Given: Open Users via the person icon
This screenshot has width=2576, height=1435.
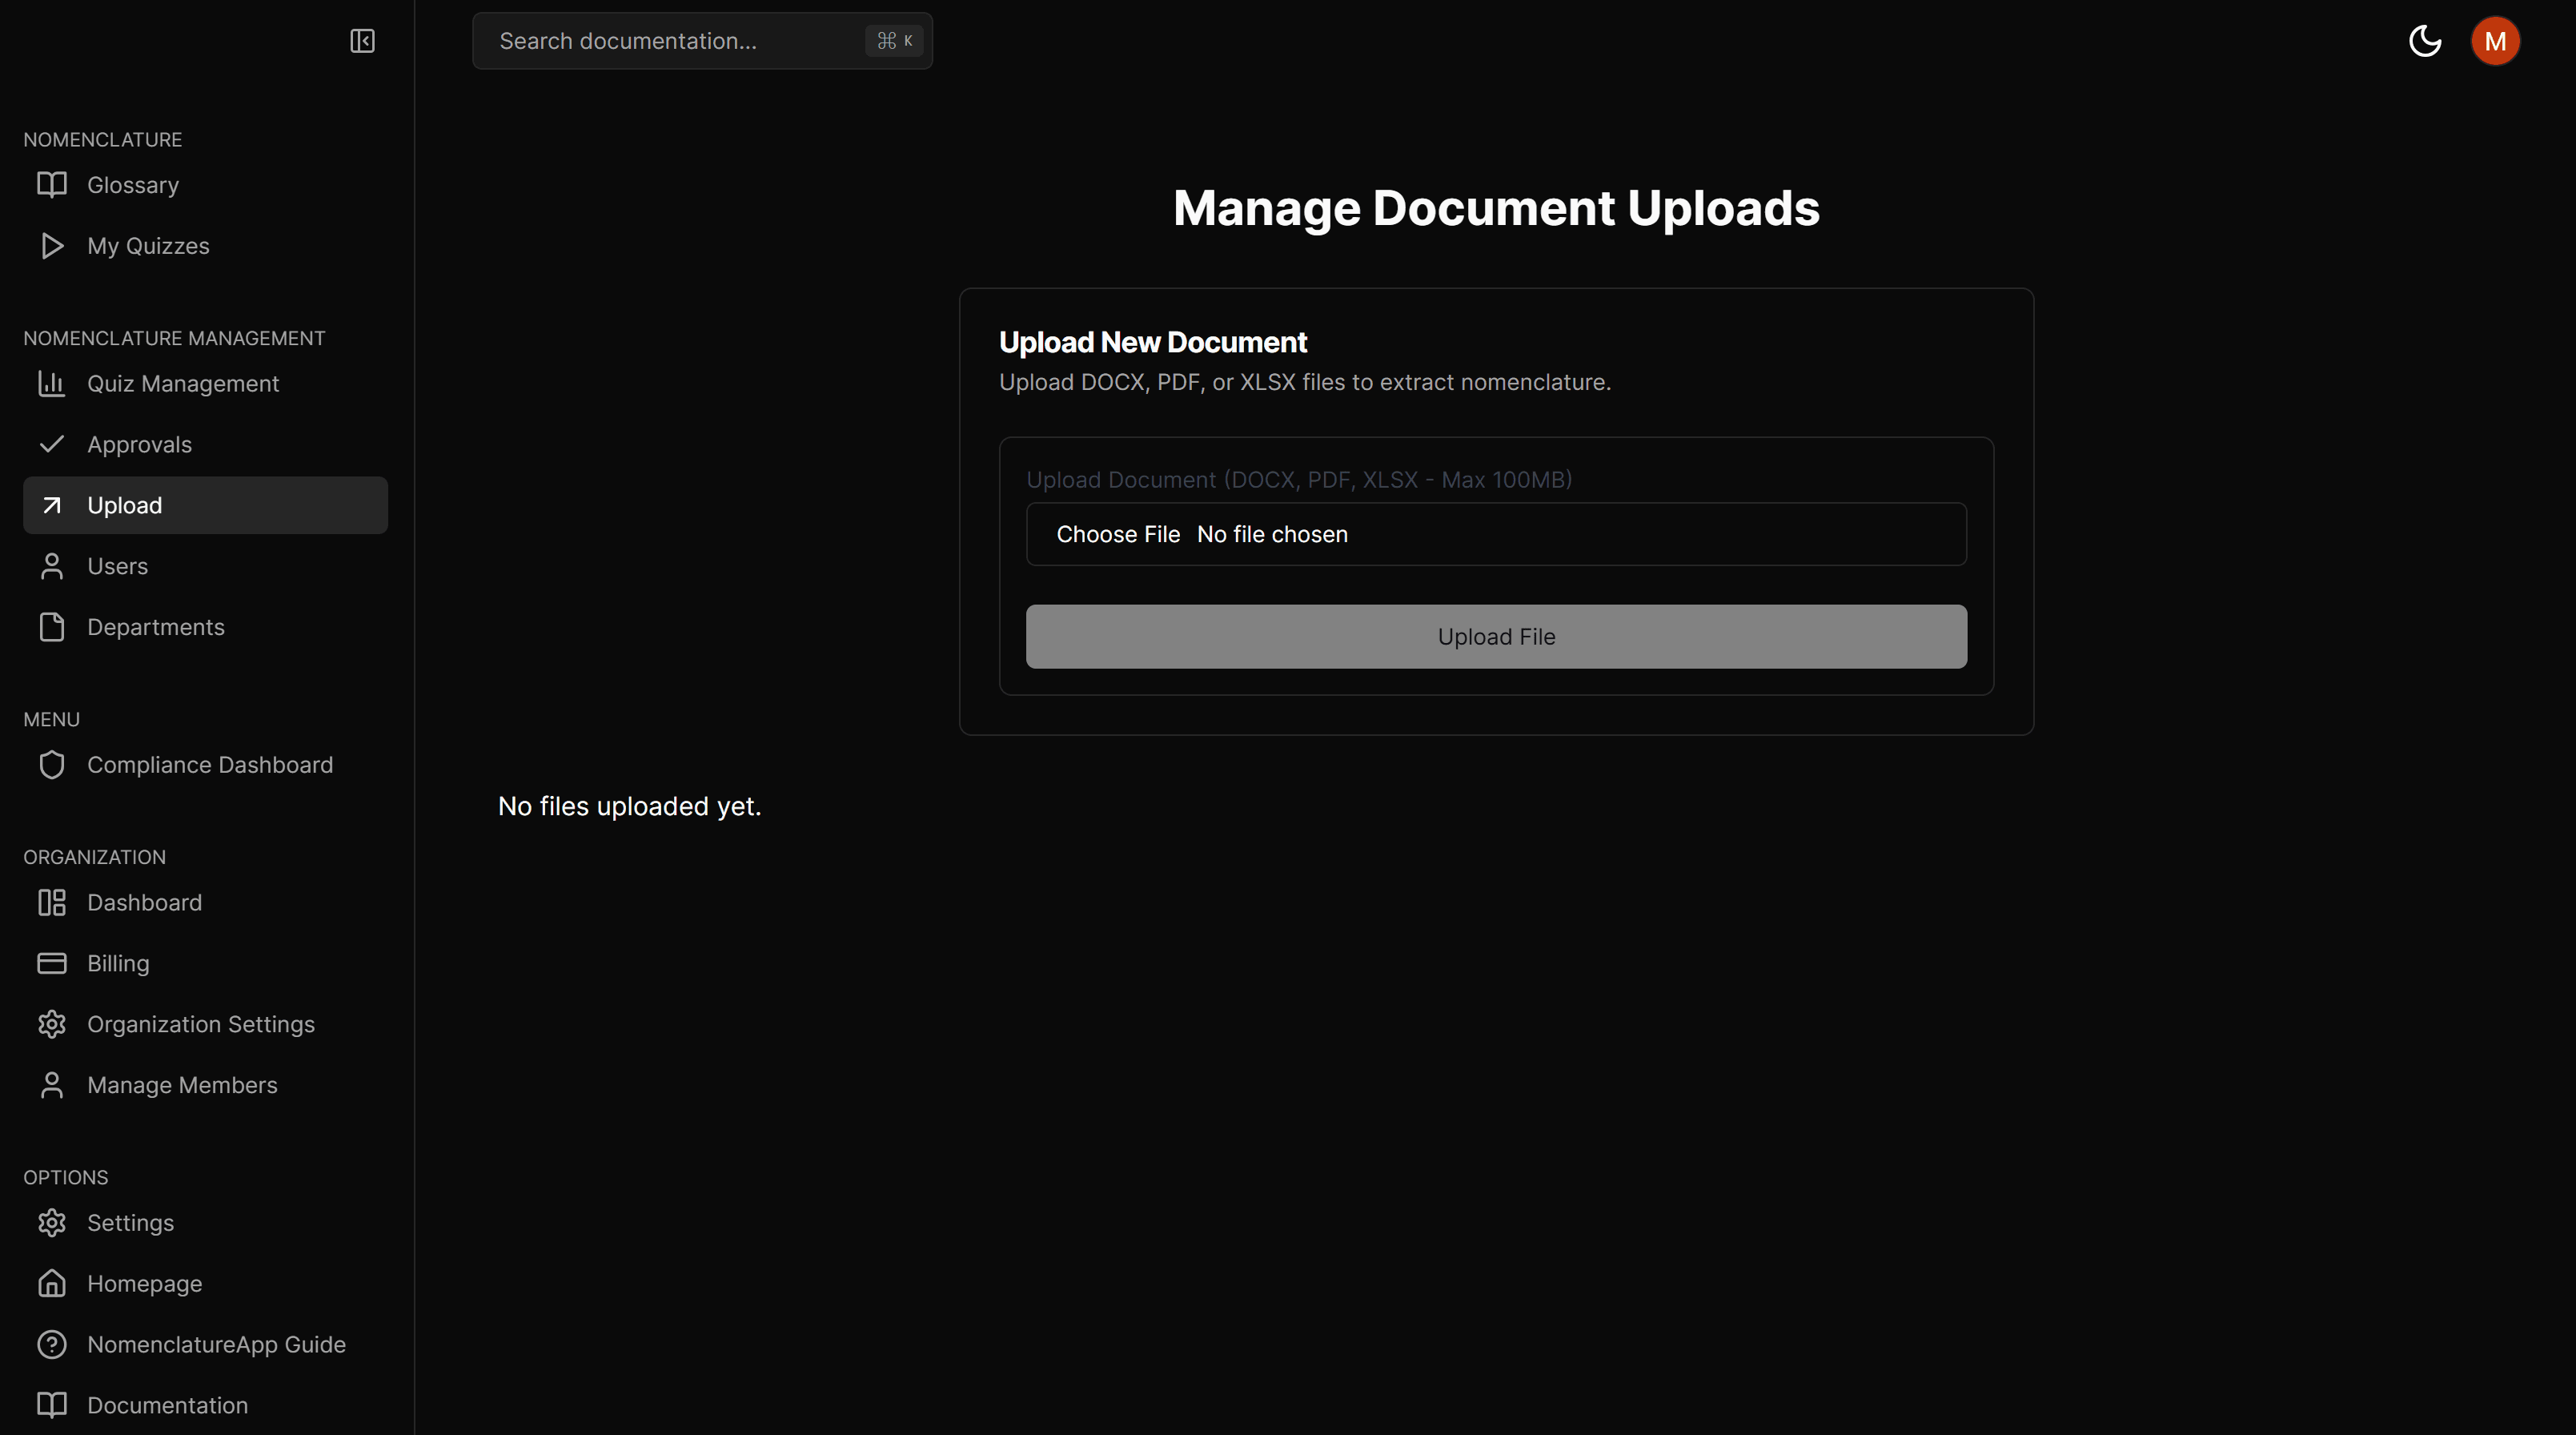Looking at the screenshot, I should click(52, 565).
